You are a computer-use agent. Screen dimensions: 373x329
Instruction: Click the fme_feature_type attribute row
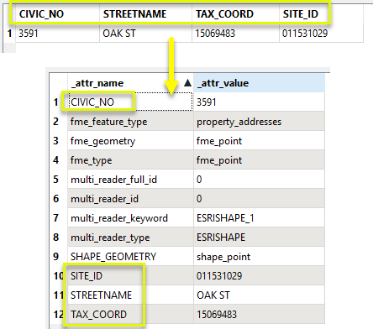(x=196, y=122)
